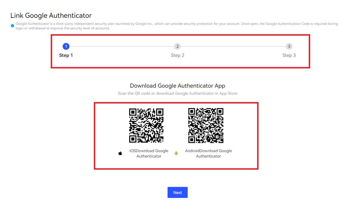Image resolution: width=351 pixels, height=220 pixels.
Task: Select the Step 3 circle indicator
Action: point(289,46)
